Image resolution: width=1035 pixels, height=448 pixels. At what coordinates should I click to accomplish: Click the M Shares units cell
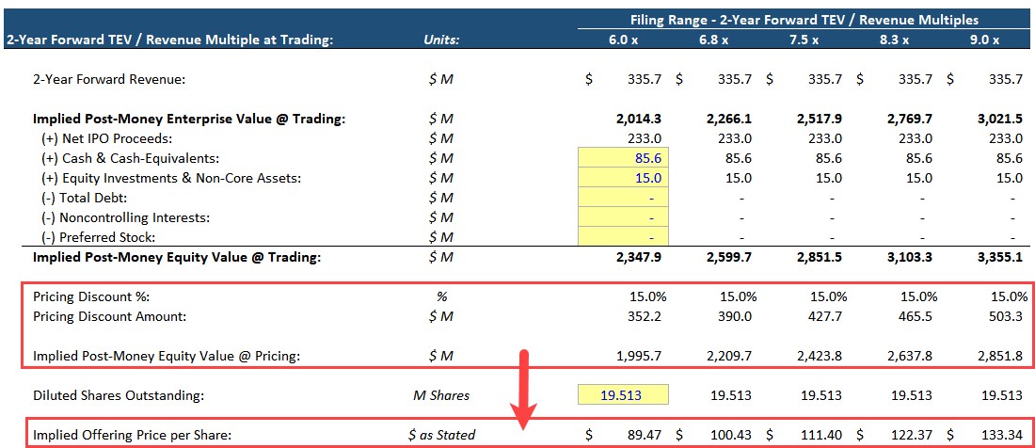point(441,396)
